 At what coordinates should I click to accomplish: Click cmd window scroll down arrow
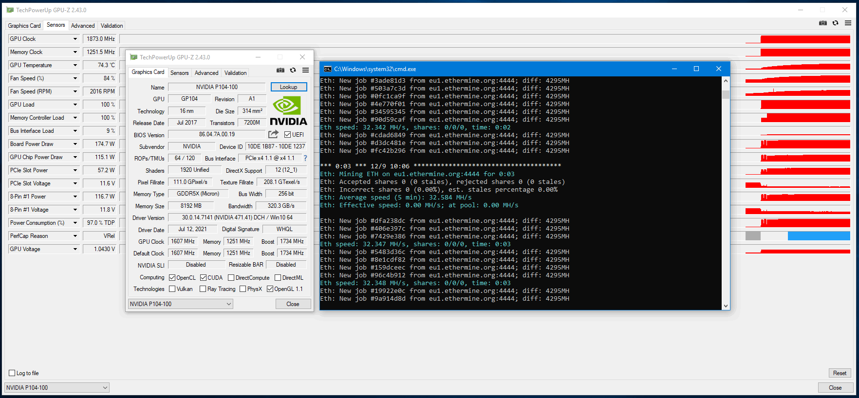coord(726,306)
